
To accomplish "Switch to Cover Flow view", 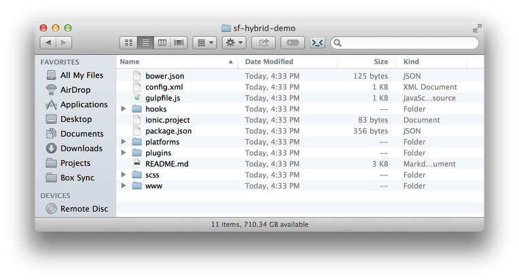I will tap(179, 43).
